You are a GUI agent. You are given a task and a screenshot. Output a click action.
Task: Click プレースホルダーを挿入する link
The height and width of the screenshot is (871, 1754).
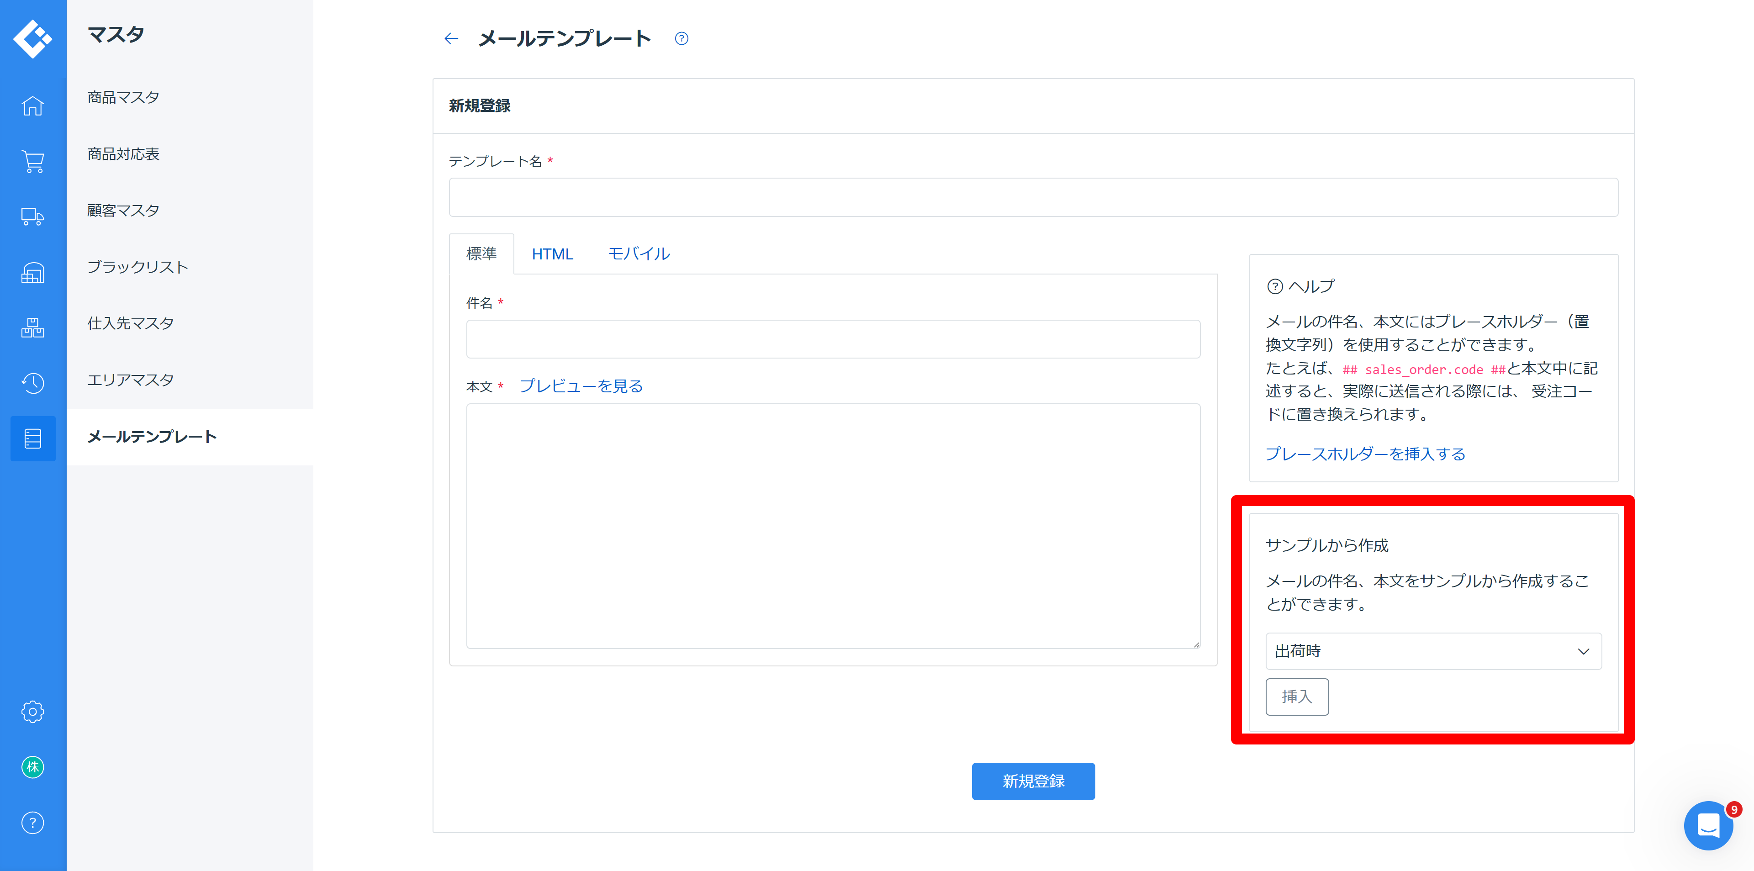coord(1365,454)
